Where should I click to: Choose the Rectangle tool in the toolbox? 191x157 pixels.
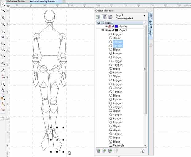point(3,43)
